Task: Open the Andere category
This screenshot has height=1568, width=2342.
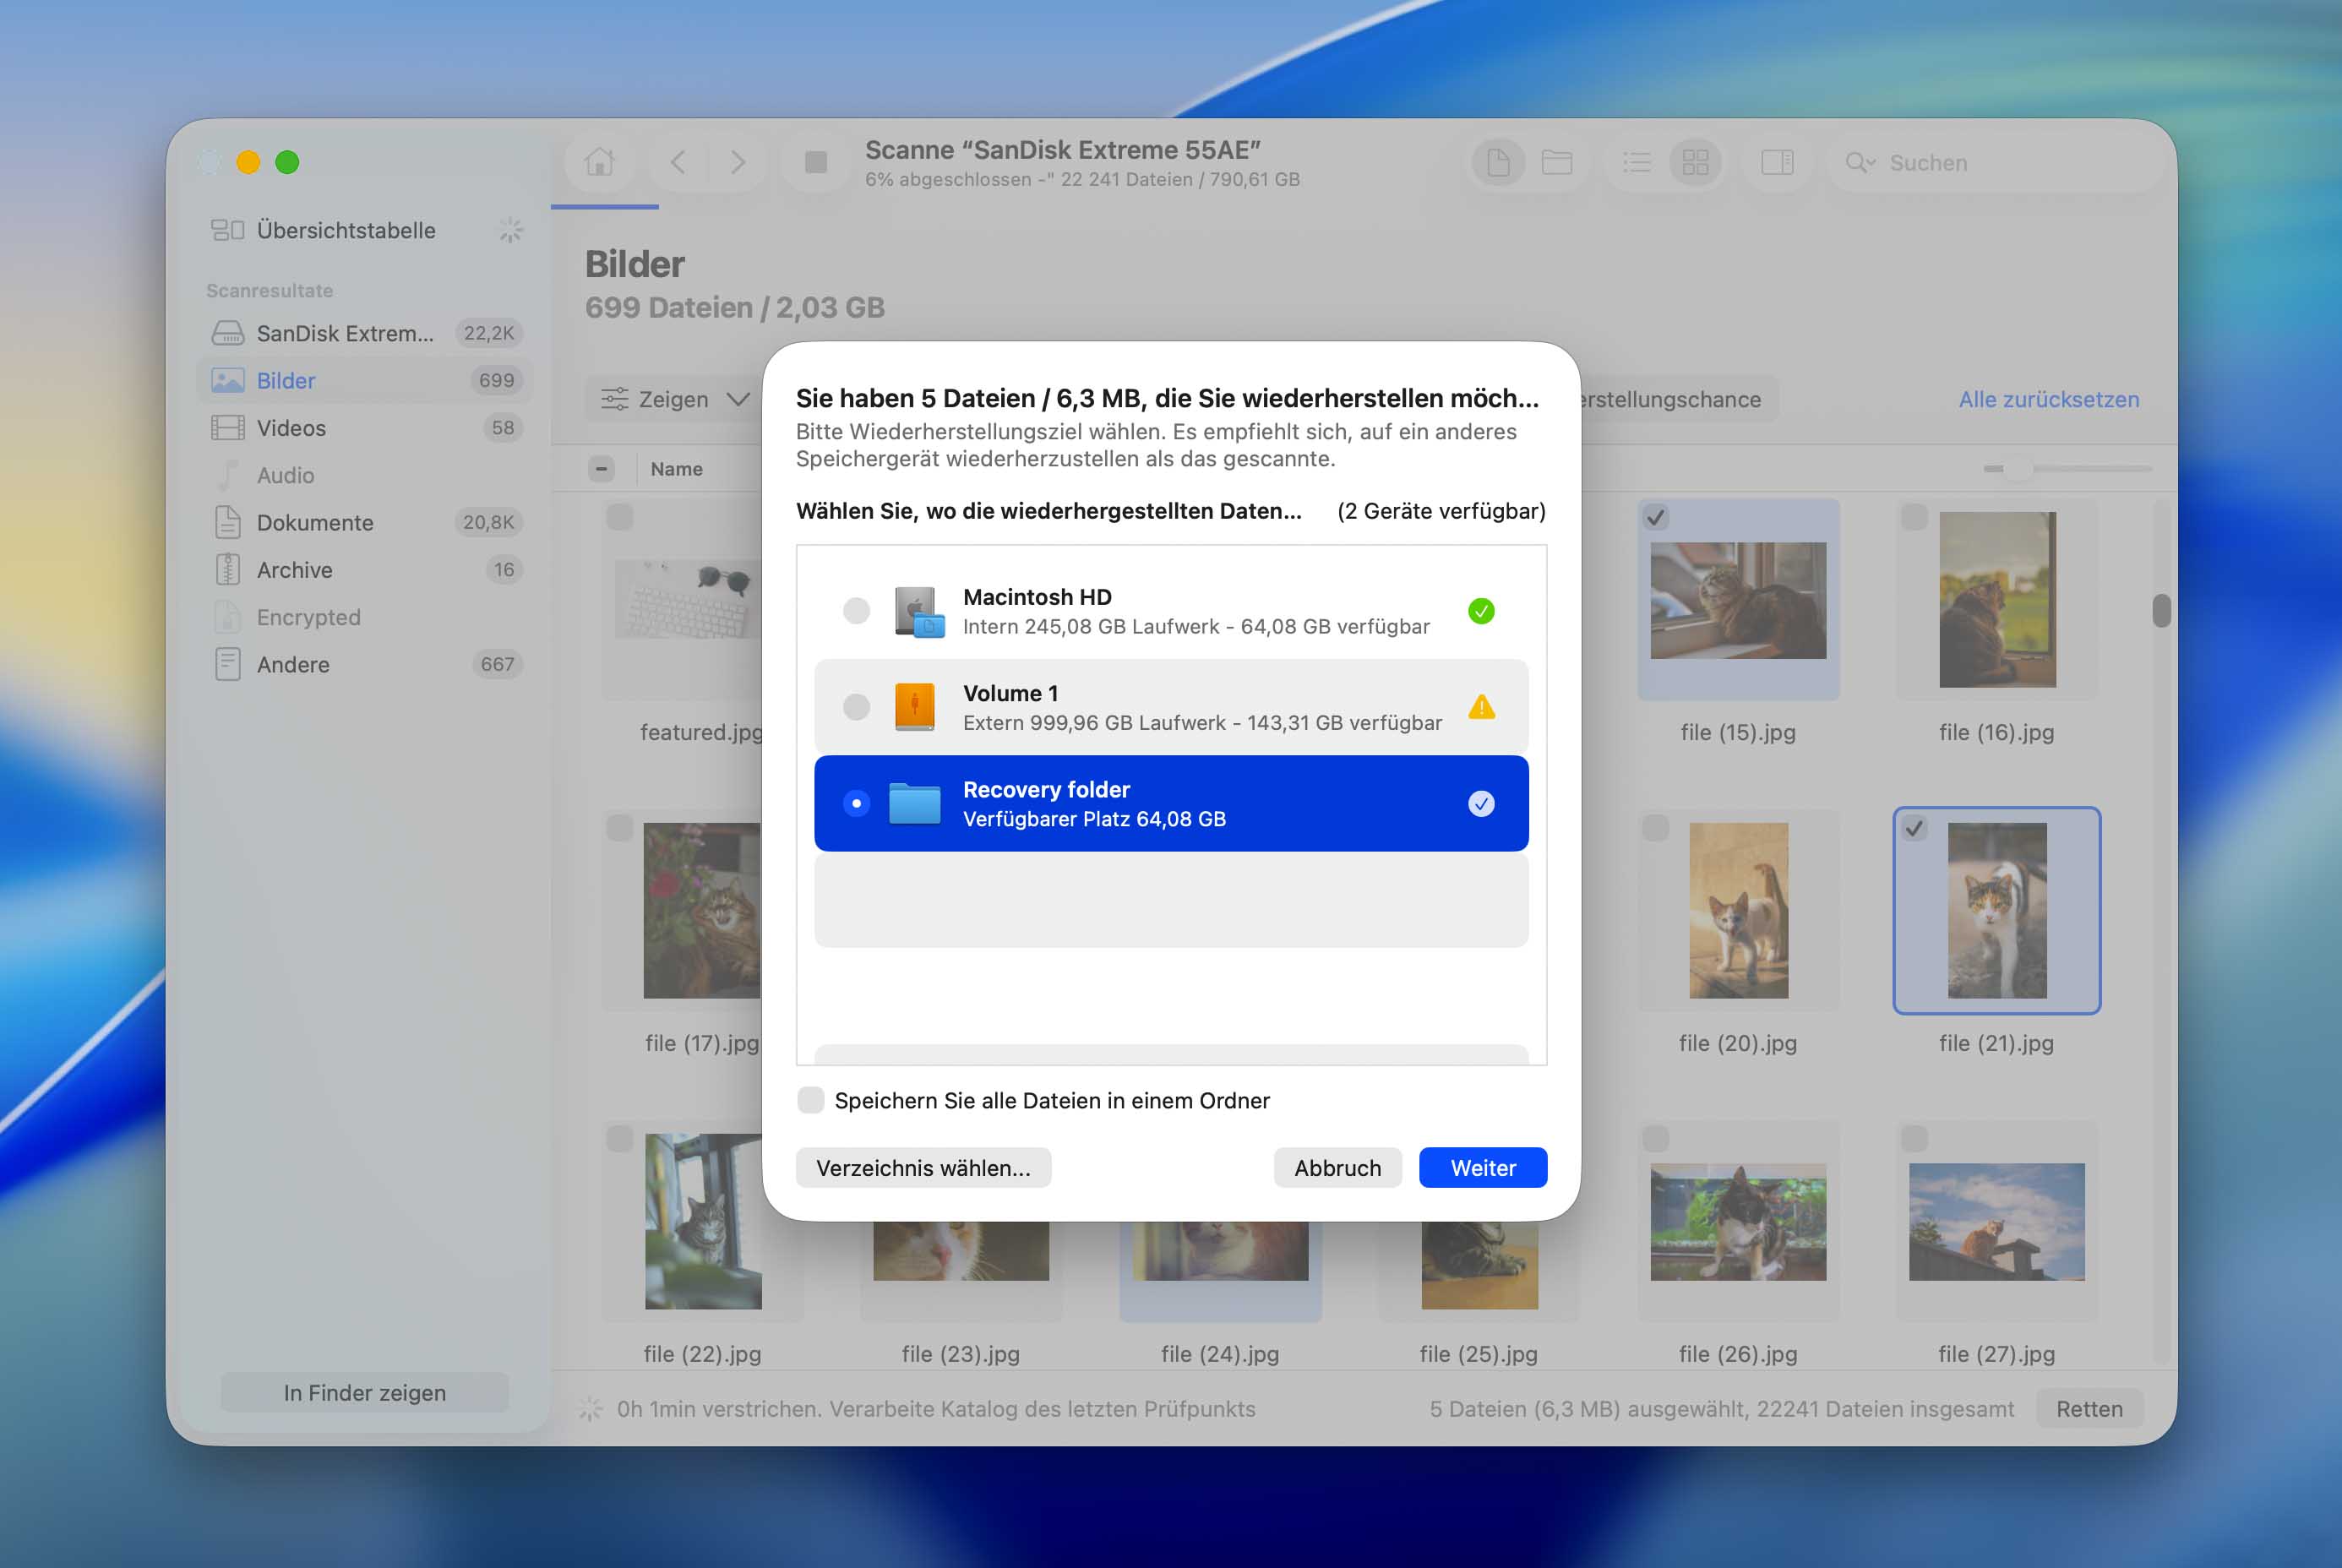Action: coord(366,664)
